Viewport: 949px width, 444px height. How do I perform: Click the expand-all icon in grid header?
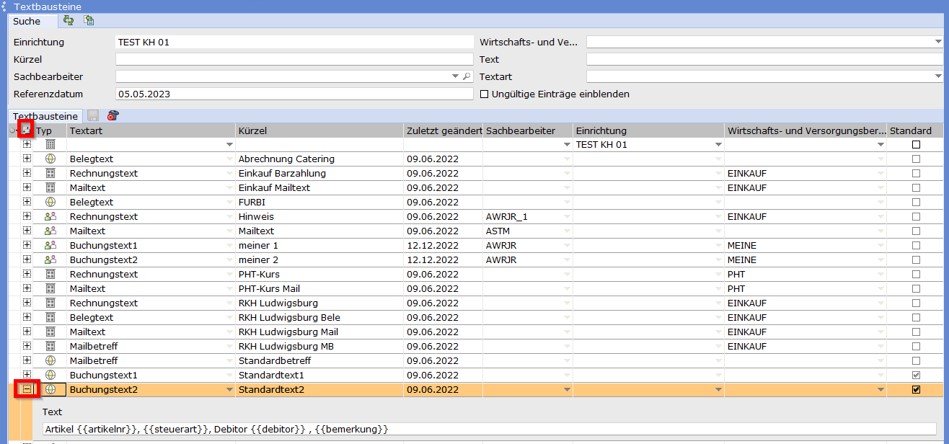pyautogui.click(x=27, y=130)
